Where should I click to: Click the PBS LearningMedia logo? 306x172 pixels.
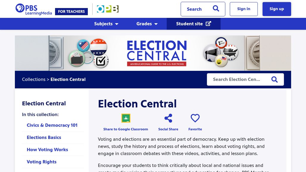(34, 9)
